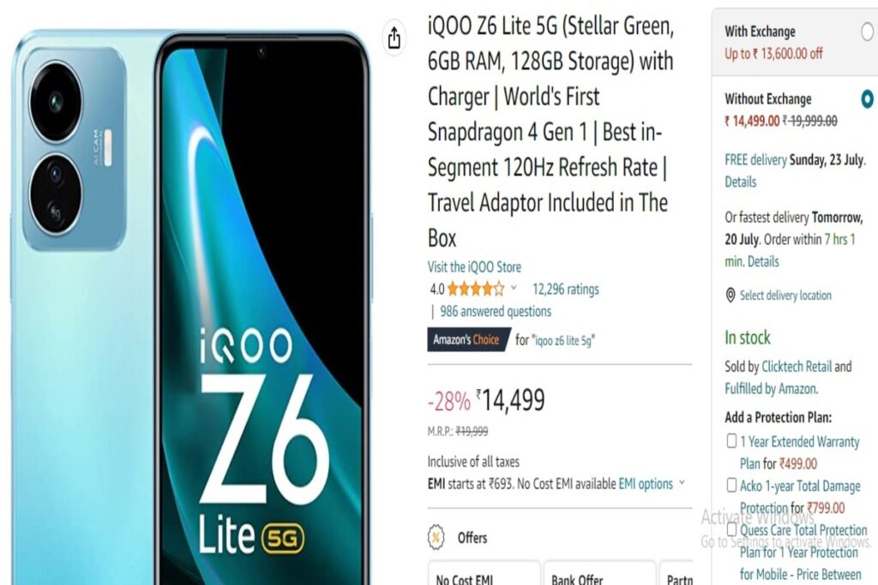Click Select delivery location link
878x585 pixels.
click(x=785, y=295)
